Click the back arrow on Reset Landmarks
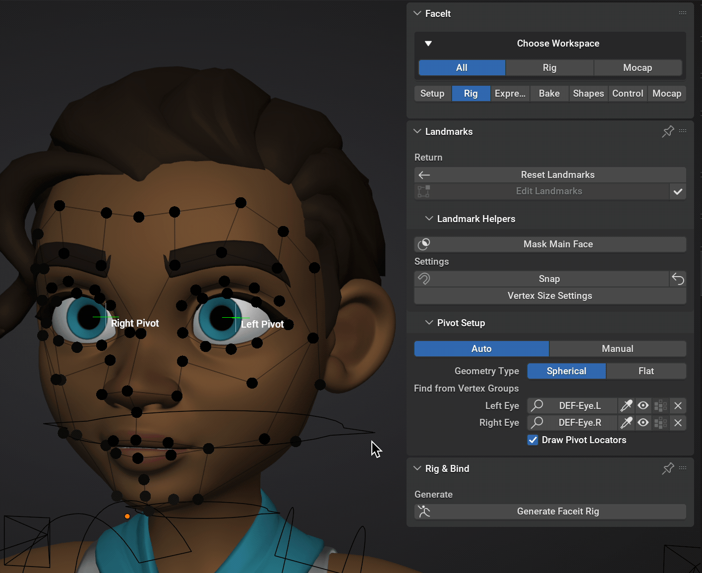The height and width of the screenshot is (573, 702). [424, 174]
